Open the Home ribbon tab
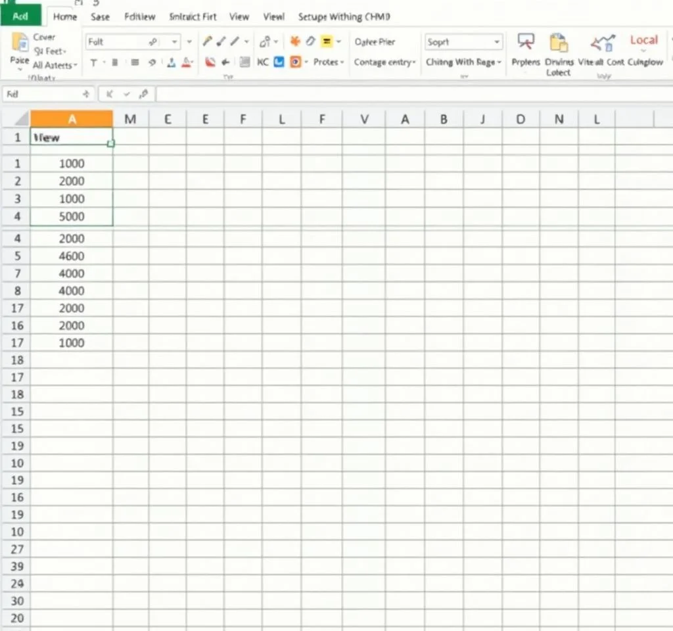Screen dimensions: 673x631 64,16
